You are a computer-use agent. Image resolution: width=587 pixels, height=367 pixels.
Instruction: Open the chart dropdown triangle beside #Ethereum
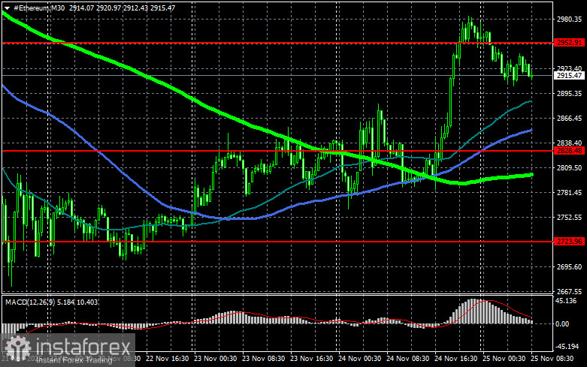pos(7,8)
